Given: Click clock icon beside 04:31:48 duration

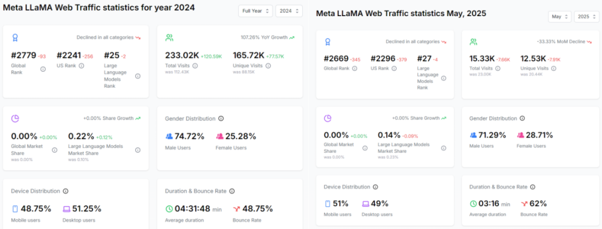Looking at the screenshot, I should click(169, 209).
